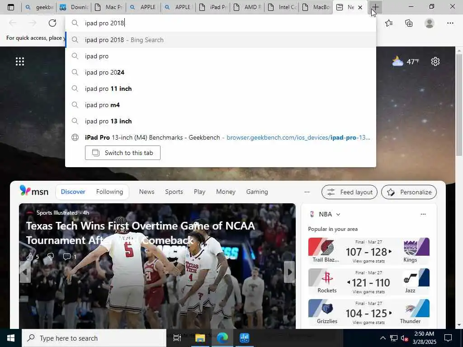Open the News category
463x347 pixels.
[x=147, y=192]
